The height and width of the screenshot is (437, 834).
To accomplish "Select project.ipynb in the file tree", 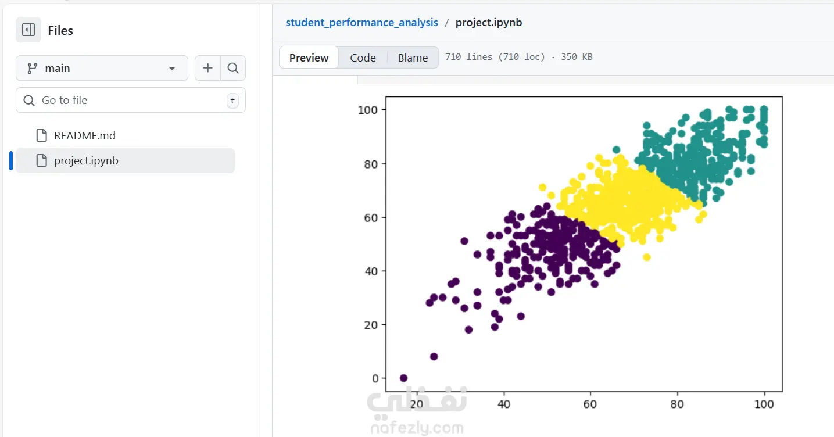I will click(x=86, y=160).
